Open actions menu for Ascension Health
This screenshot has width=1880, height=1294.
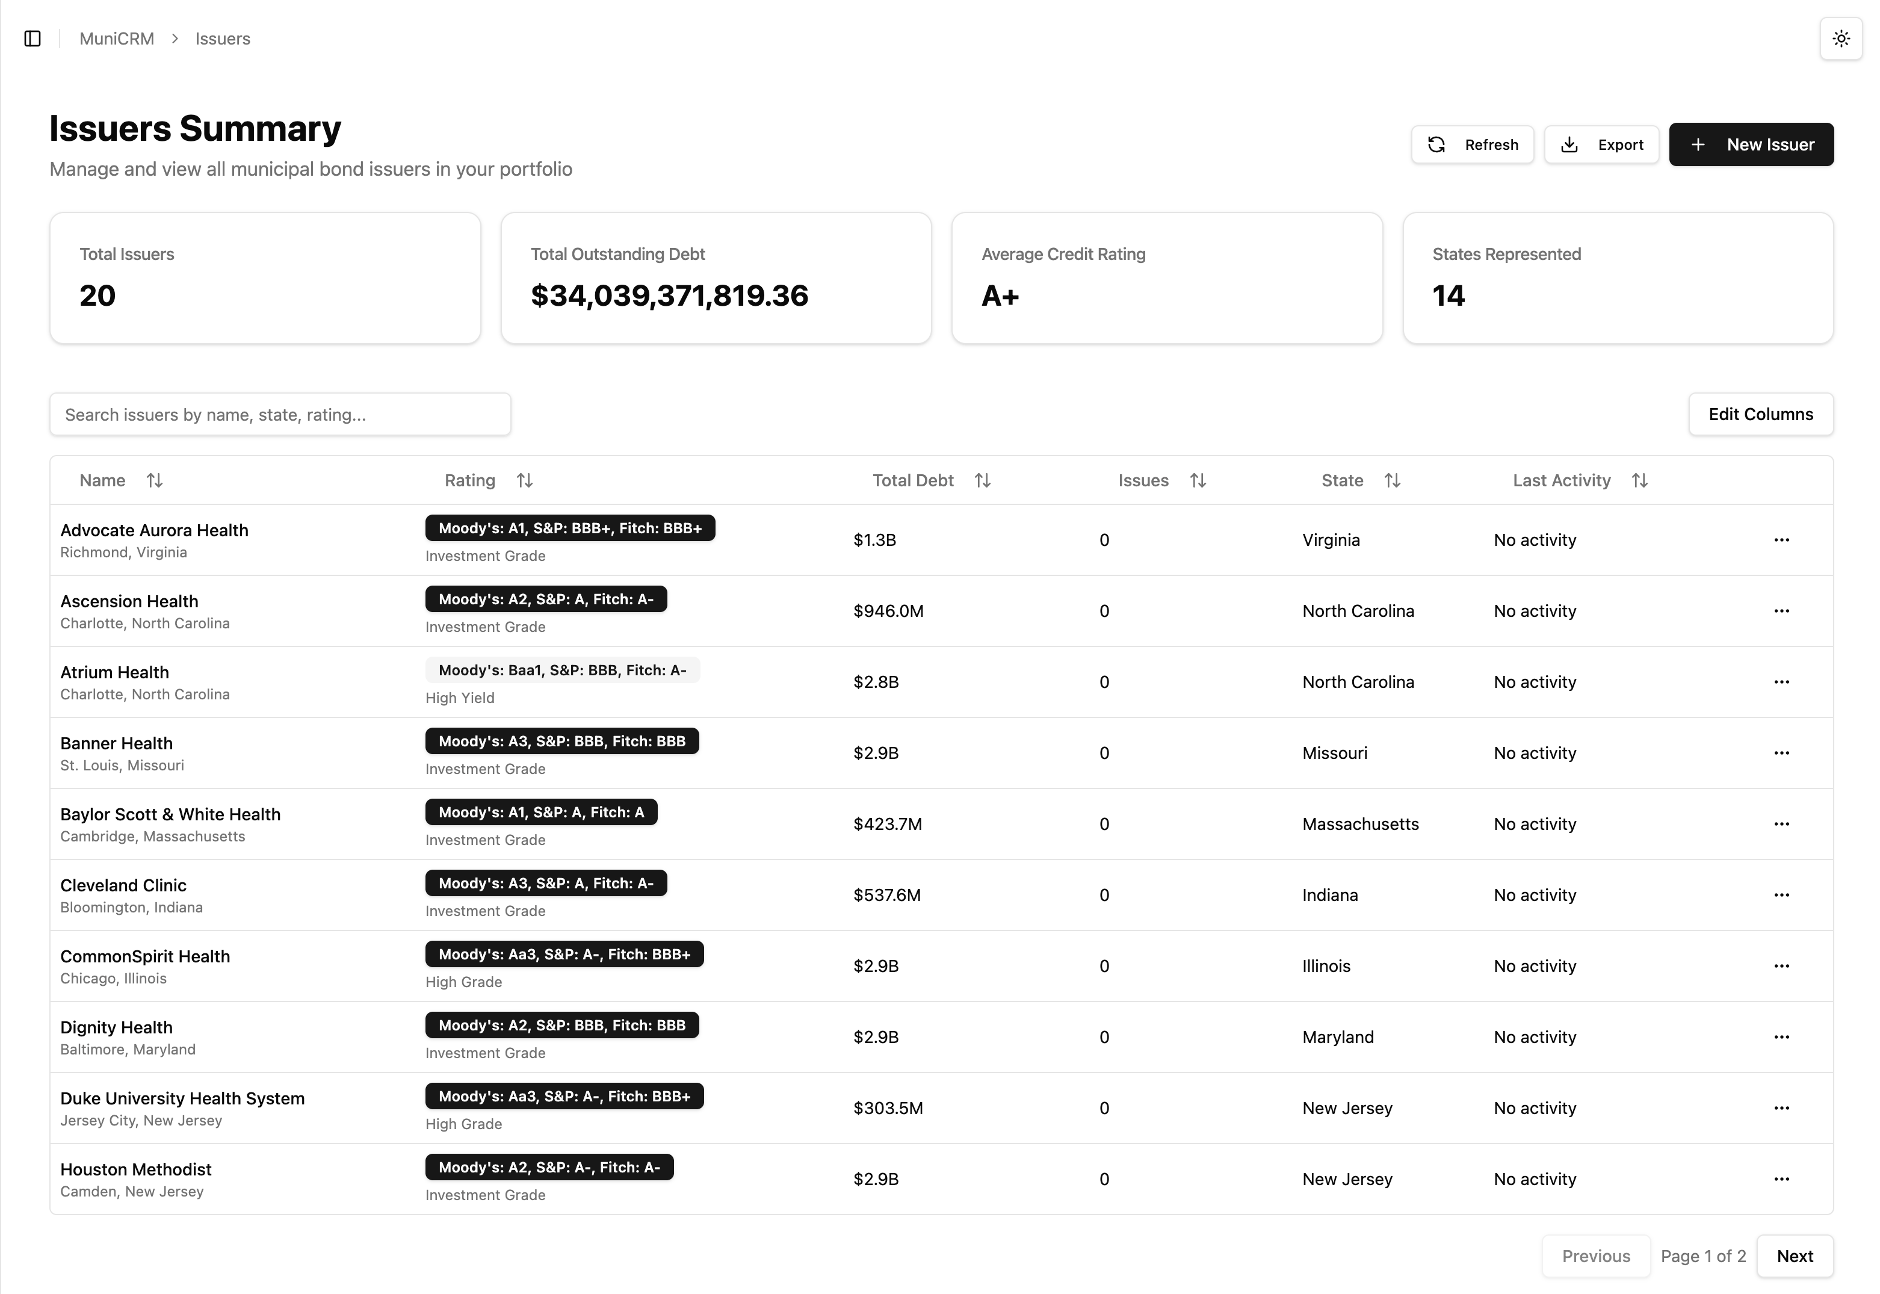[1781, 611]
